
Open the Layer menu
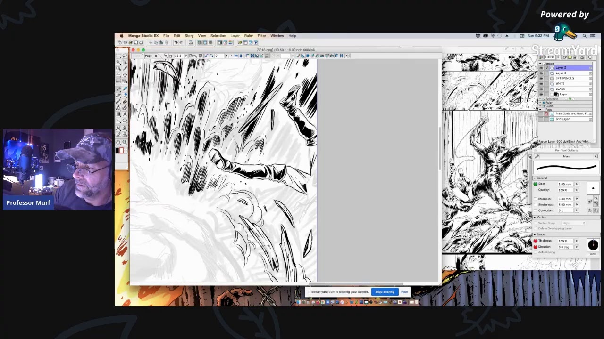[x=235, y=36]
